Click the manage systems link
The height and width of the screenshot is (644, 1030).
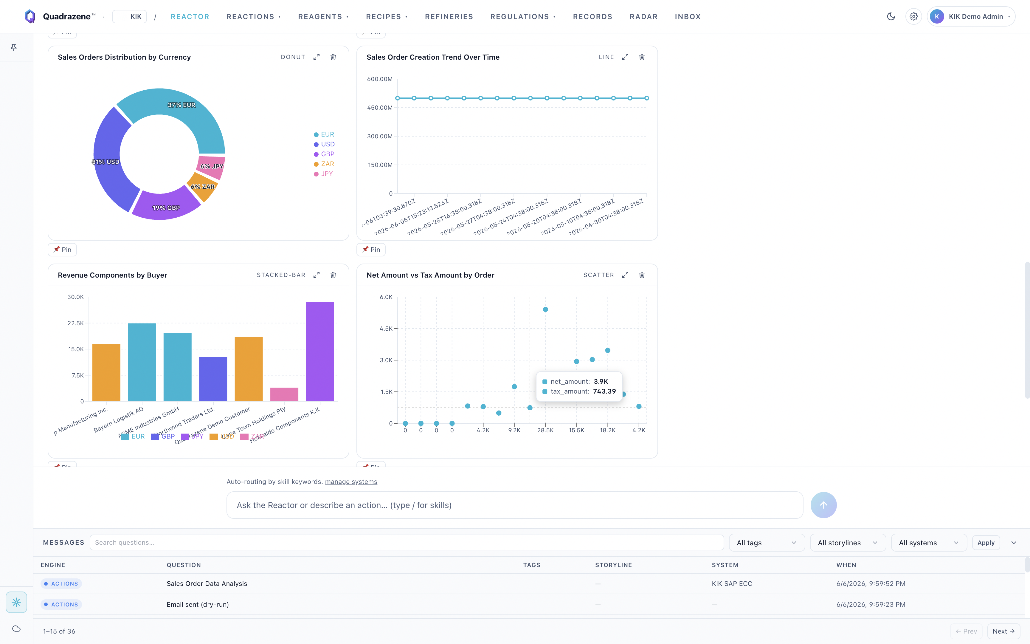351,482
